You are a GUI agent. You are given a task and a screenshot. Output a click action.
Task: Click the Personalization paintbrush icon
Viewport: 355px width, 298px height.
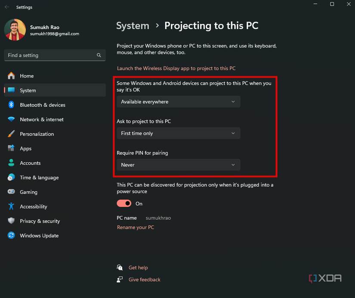[11, 134]
